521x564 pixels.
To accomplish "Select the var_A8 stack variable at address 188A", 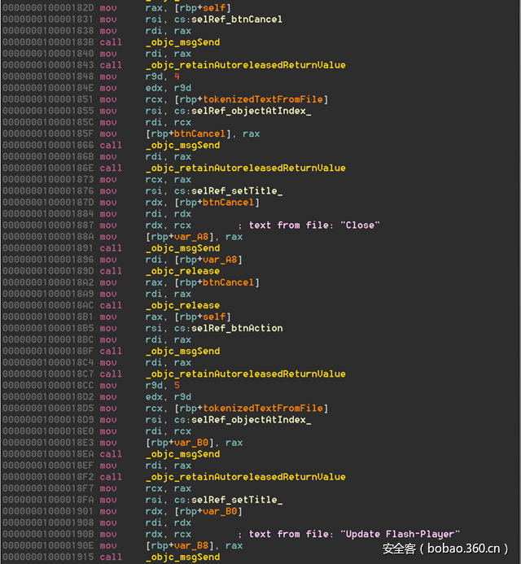I will click(189, 237).
